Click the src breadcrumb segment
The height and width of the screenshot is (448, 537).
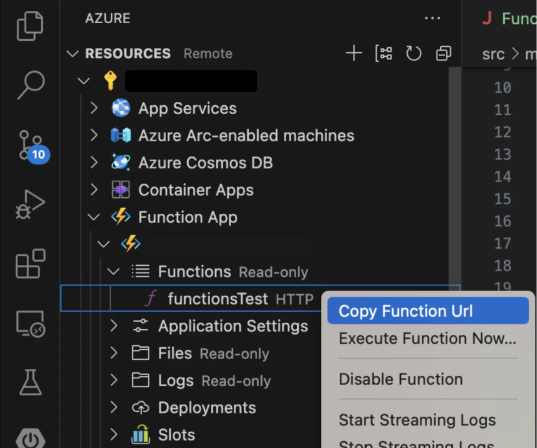point(493,54)
